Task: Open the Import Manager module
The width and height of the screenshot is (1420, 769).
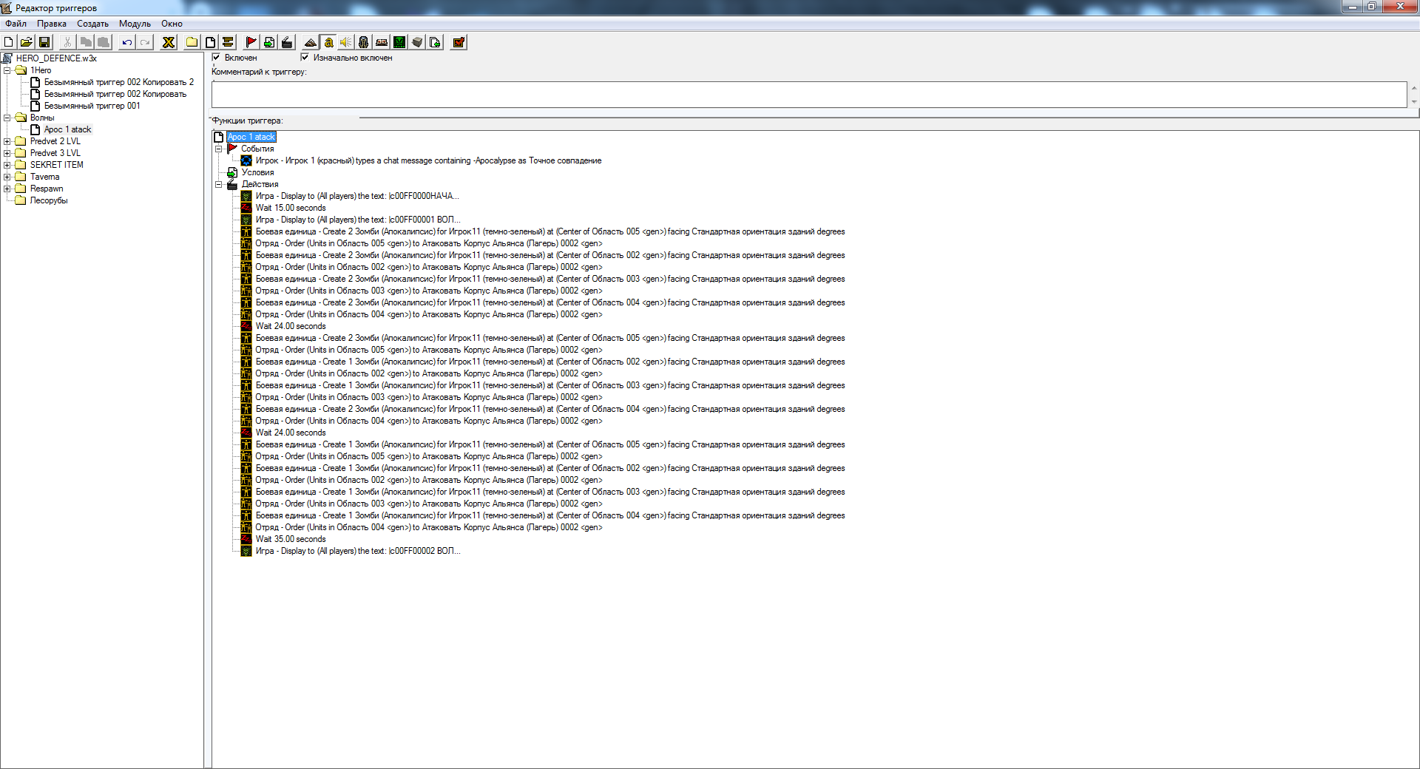Action: coord(435,42)
